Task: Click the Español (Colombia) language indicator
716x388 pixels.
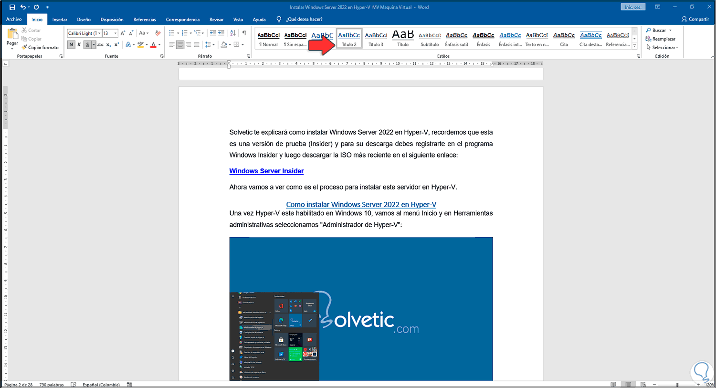Action: coord(101,385)
